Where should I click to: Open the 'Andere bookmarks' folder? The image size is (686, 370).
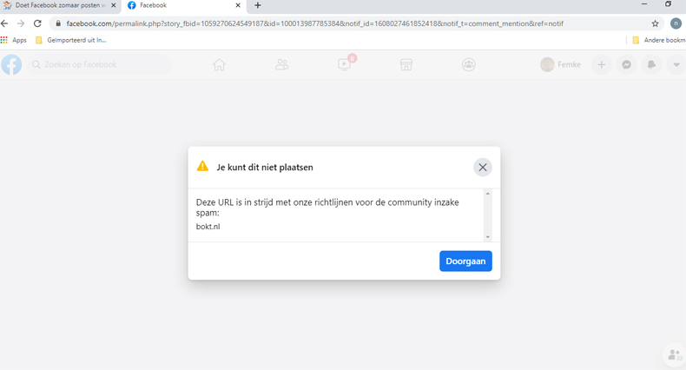(x=659, y=40)
